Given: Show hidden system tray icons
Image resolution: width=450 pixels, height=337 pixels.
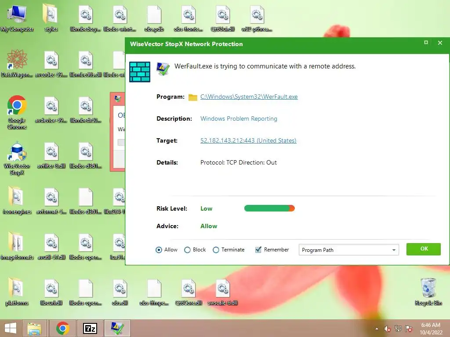Looking at the screenshot, I should 377,329.
